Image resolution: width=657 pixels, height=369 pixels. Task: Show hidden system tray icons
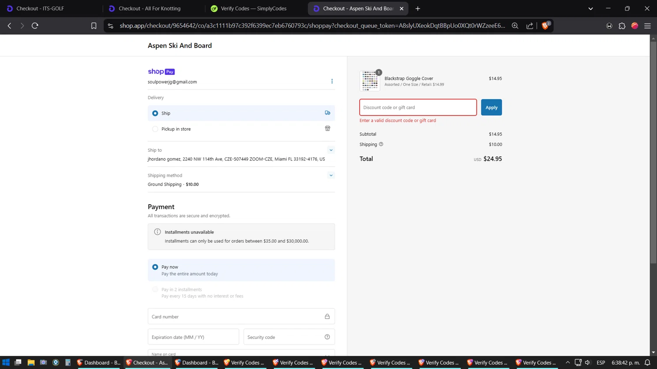[x=568, y=362]
